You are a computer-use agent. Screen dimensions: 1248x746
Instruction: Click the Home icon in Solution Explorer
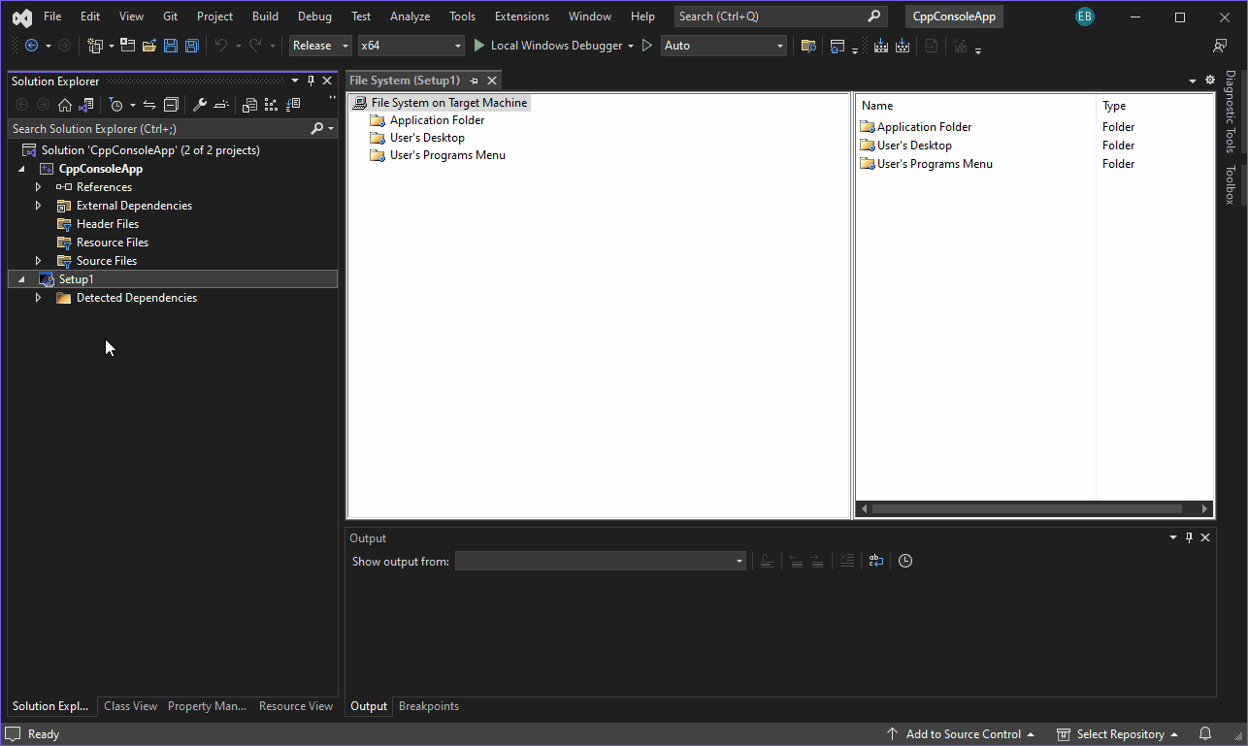pos(65,105)
